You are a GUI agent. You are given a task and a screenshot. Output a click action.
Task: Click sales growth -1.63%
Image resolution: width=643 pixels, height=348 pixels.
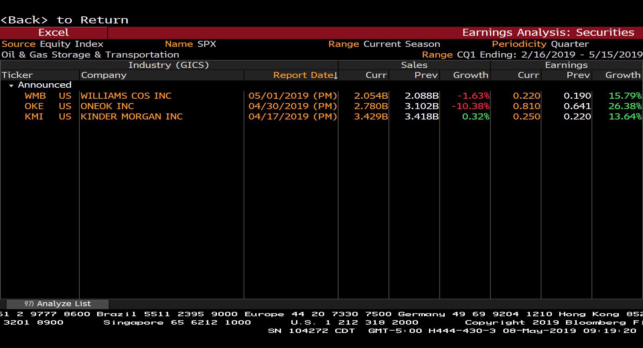point(474,96)
